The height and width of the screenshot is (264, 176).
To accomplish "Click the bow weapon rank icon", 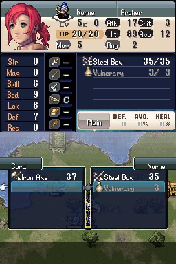I will [x=55, y=99].
